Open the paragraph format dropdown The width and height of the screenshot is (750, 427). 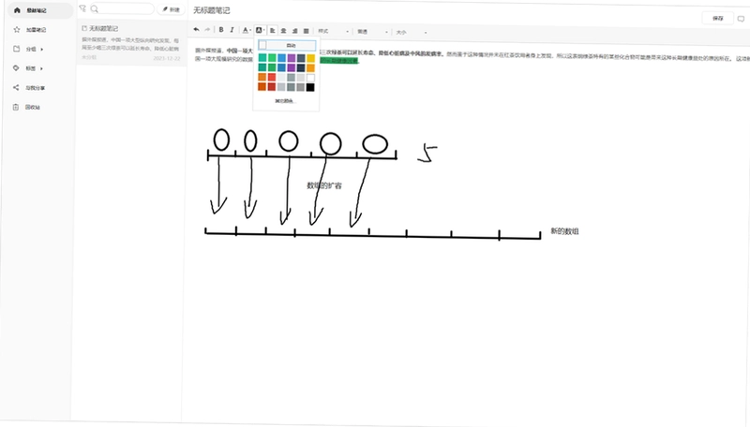point(372,32)
